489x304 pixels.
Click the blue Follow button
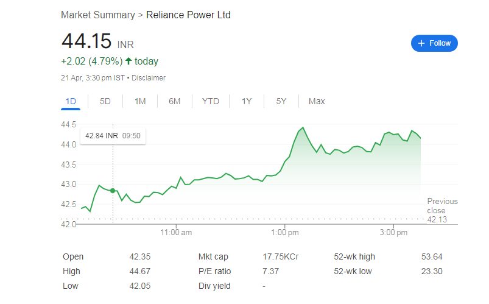[x=434, y=43]
